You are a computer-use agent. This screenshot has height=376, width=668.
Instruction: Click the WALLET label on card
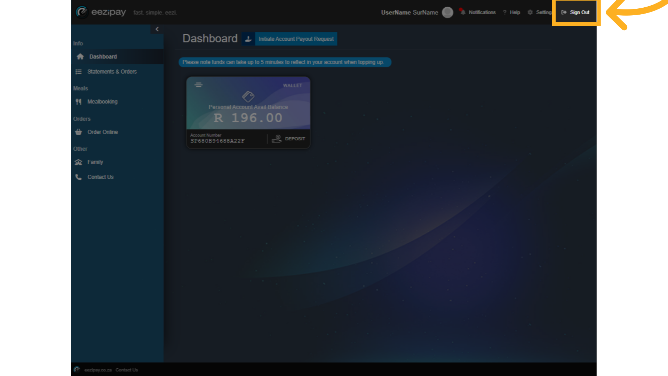pyautogui.click(x=293, y=86)
